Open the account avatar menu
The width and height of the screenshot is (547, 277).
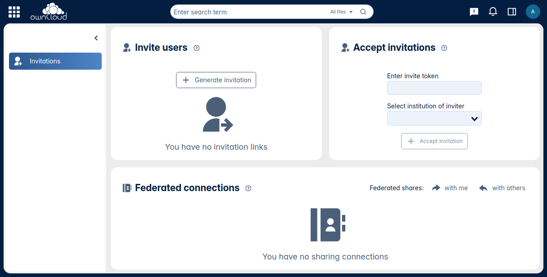533,12
